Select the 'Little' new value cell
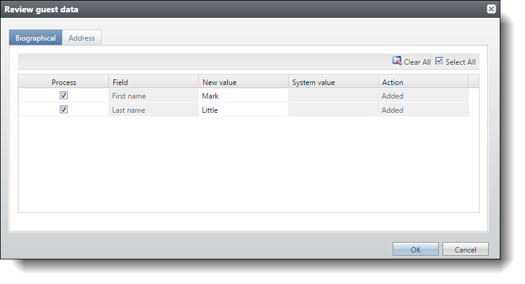 (243, 110)
